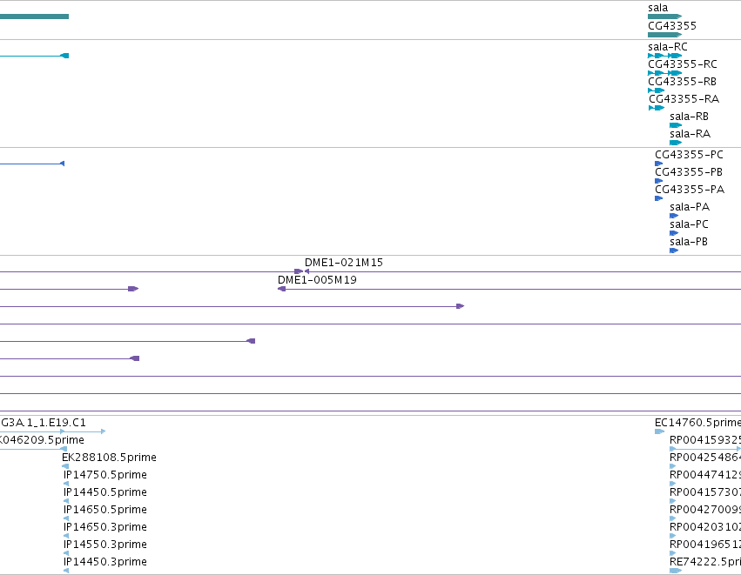This screenshot has height=575, width=741.
Task: Click the thick teal gene bar at top left
Action: point(34,17)
